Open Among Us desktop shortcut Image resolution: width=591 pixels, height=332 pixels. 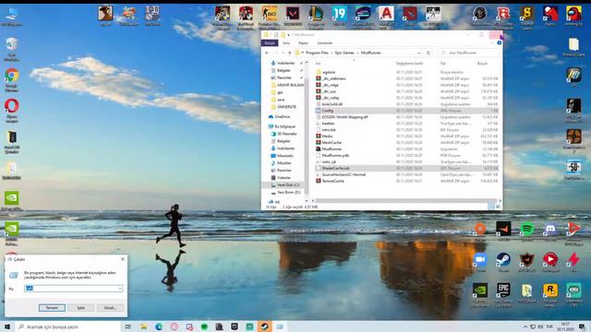(x=573, y=15)
